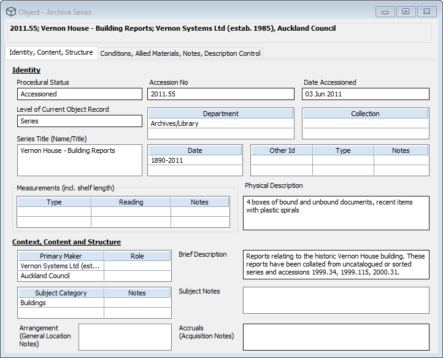Click the Type header beside Other Id
Viewport: 443px width, 358px height.
pos(343,150)
